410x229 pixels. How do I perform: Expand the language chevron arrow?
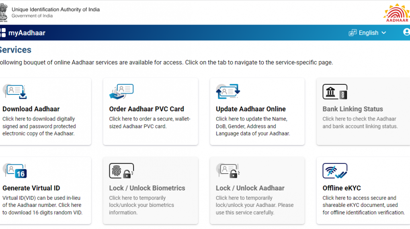point(383,33)
